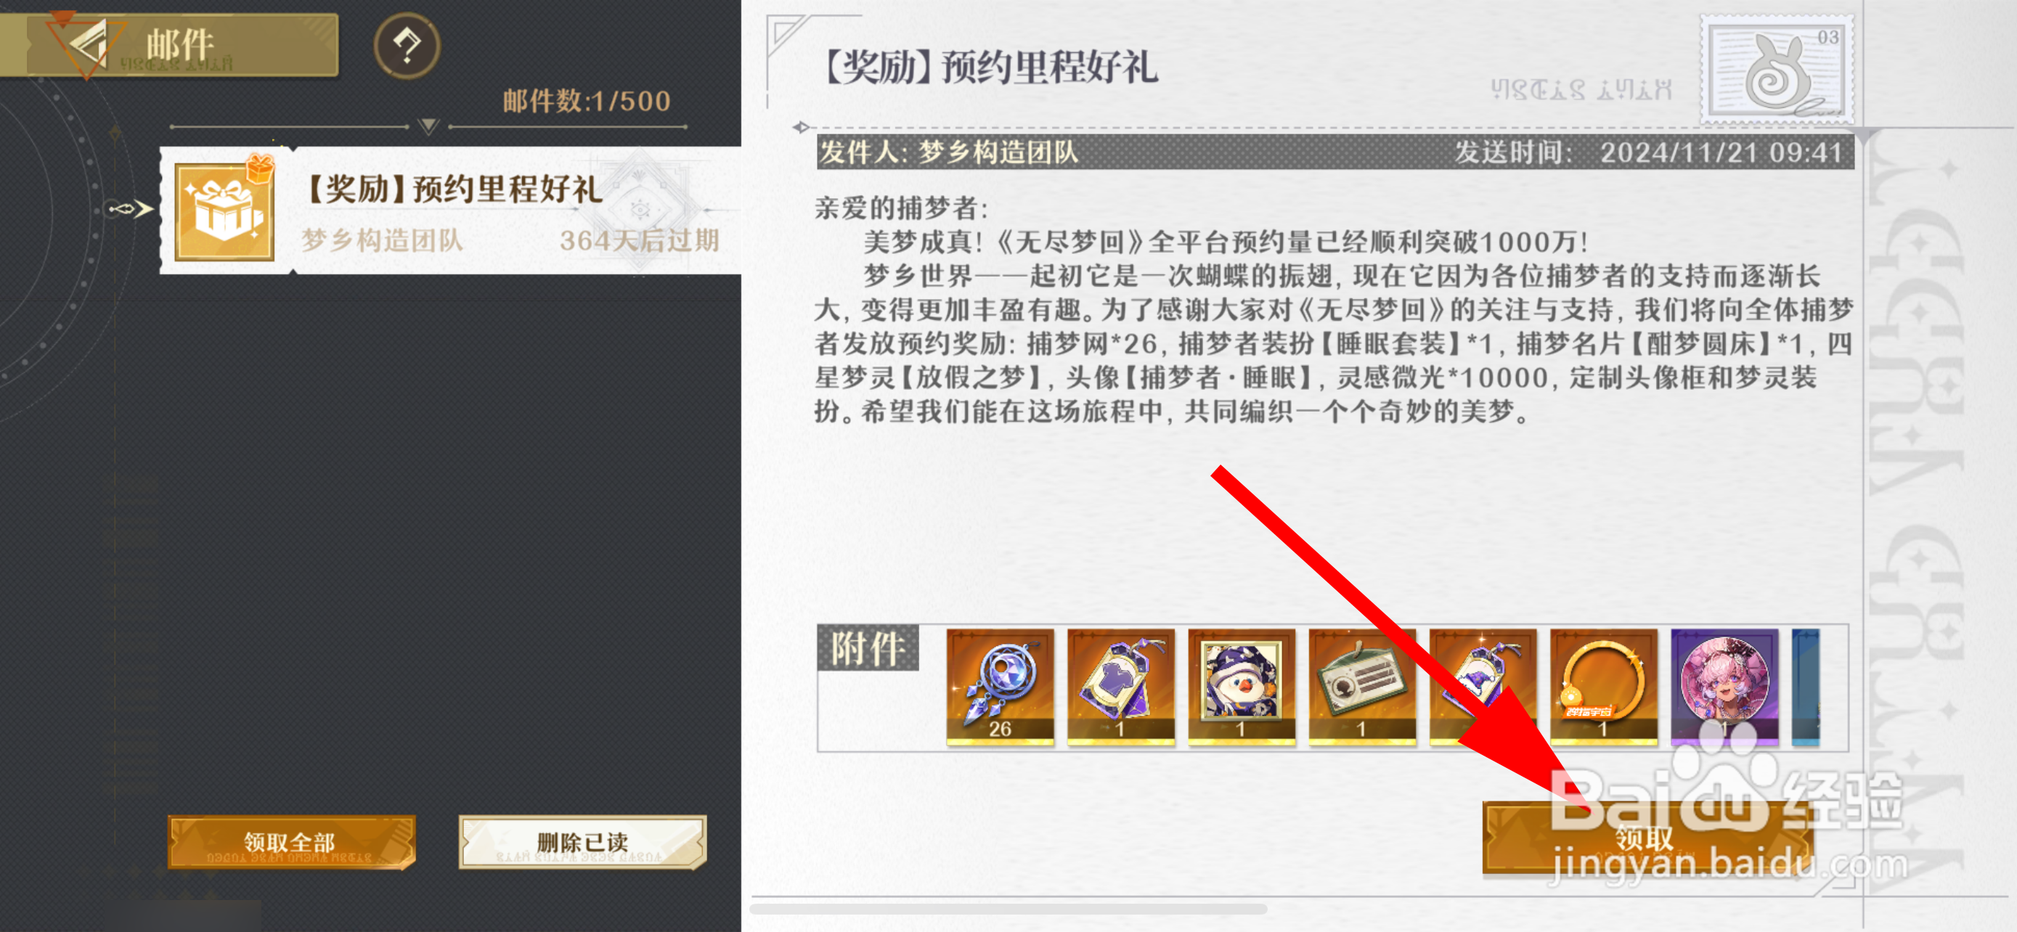Select the gift box mail icon
Viewport: 2017px width, 932px height.
225,210
